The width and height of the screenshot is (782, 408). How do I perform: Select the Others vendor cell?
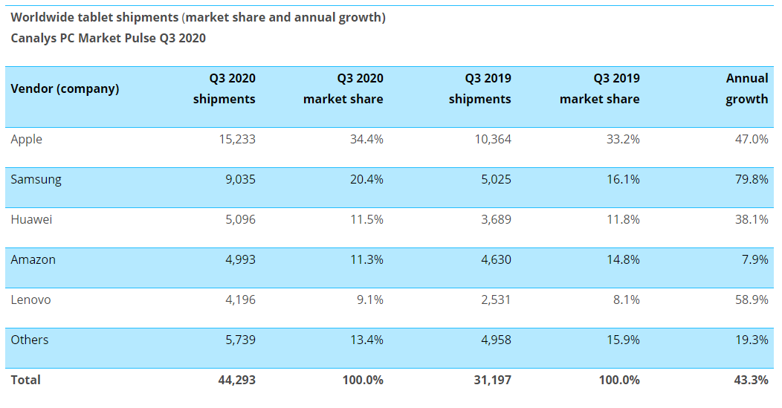click(30, 340)
